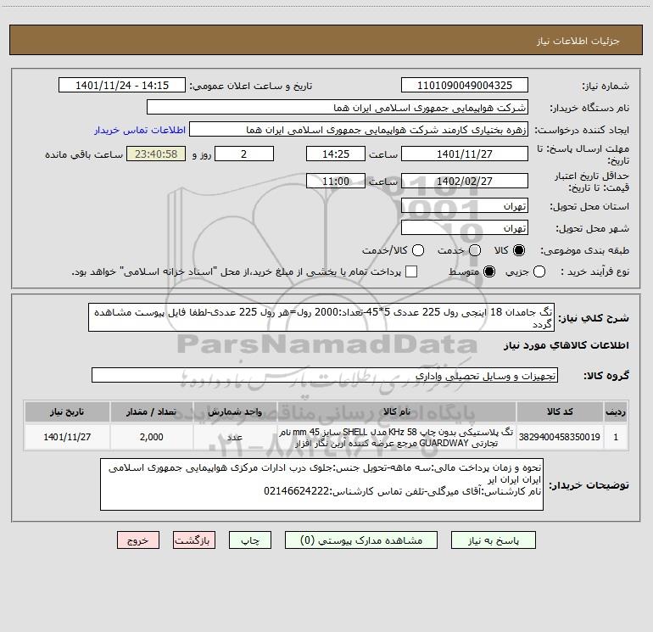653x632 pixels.
Task: Select the کالا radio button
Action: [x=519, y=250]
